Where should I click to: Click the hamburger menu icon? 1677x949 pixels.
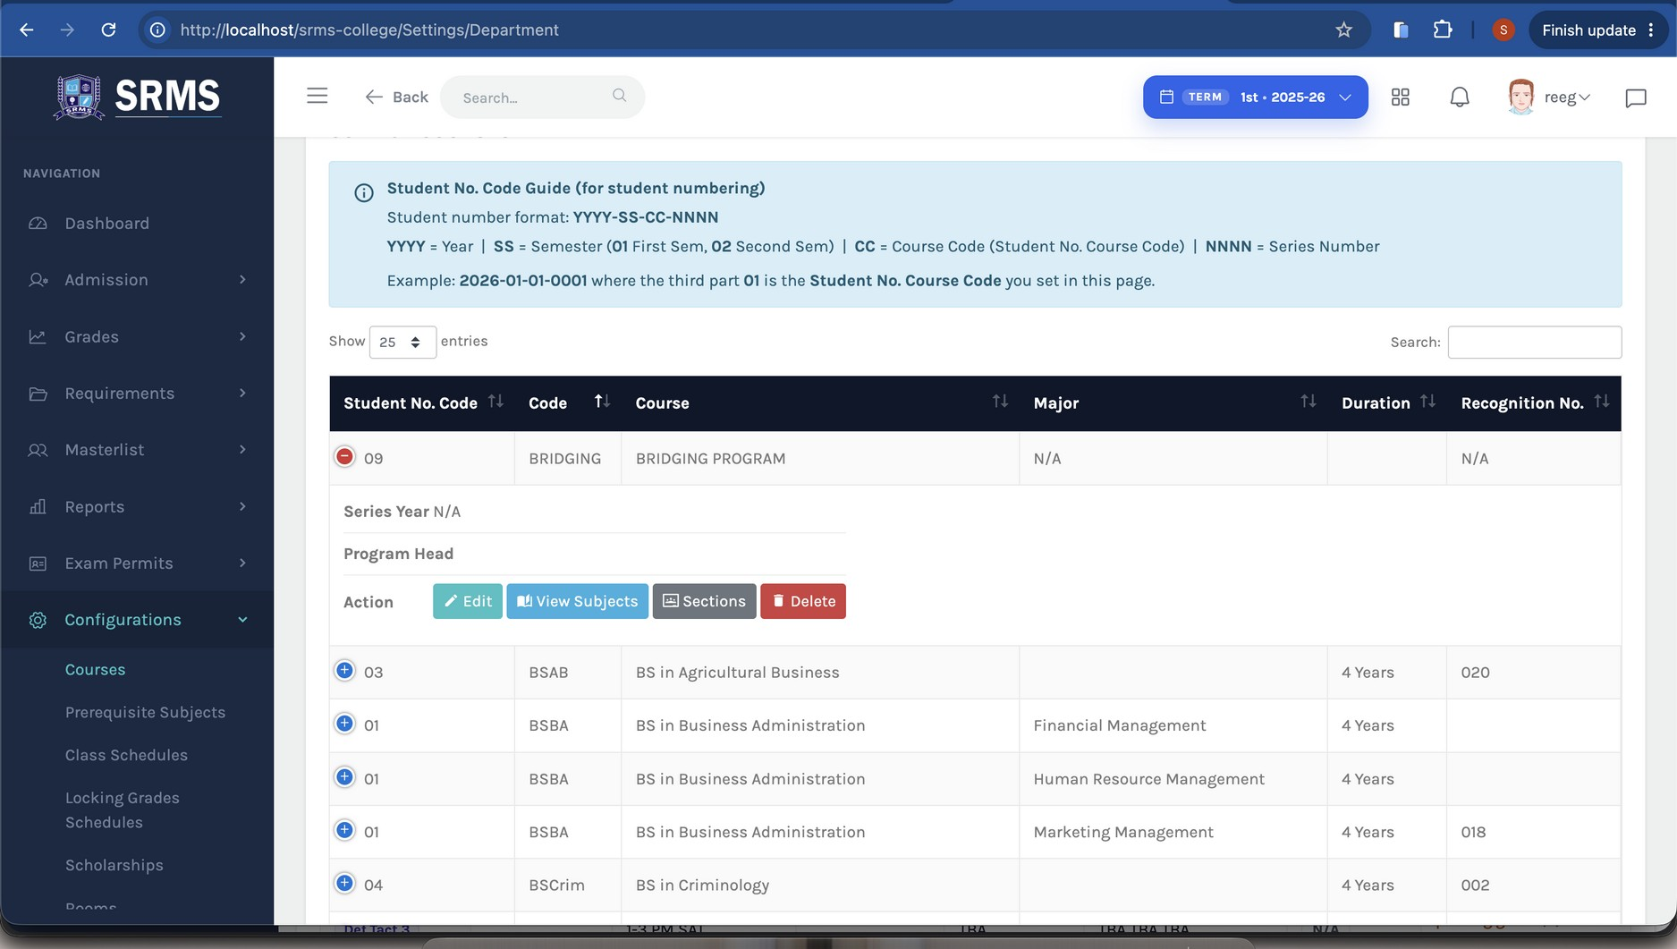[317, 96]
